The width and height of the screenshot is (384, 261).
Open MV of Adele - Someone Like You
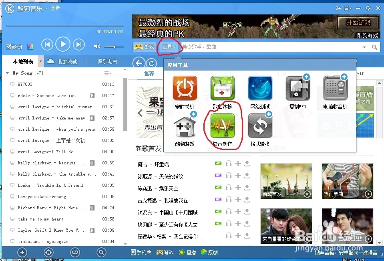[92, 95]
